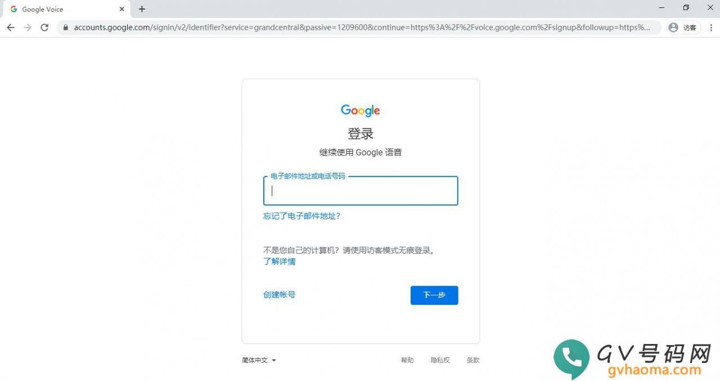
Task: Click the address bar URL
Action: [x=362, y=27]
